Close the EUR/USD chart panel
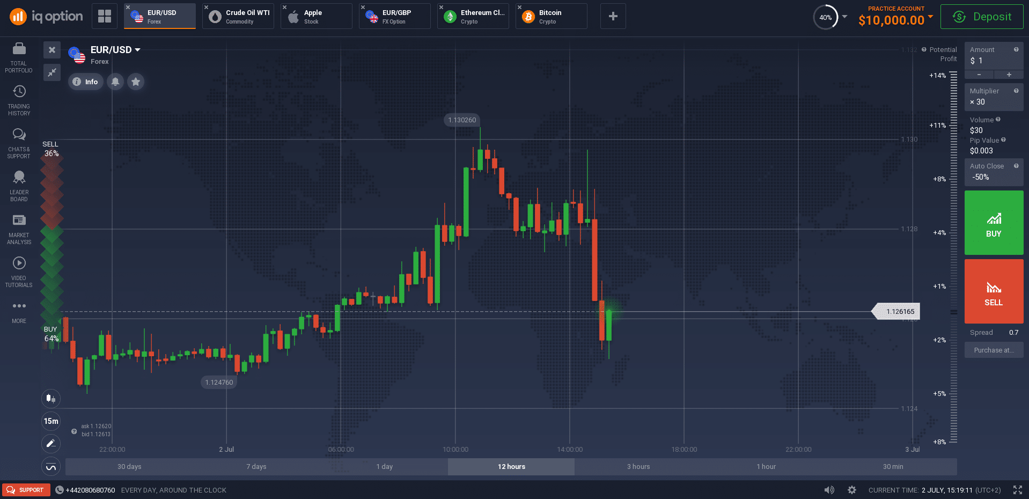Screen dimensions: 1029x499 (52, 50)
